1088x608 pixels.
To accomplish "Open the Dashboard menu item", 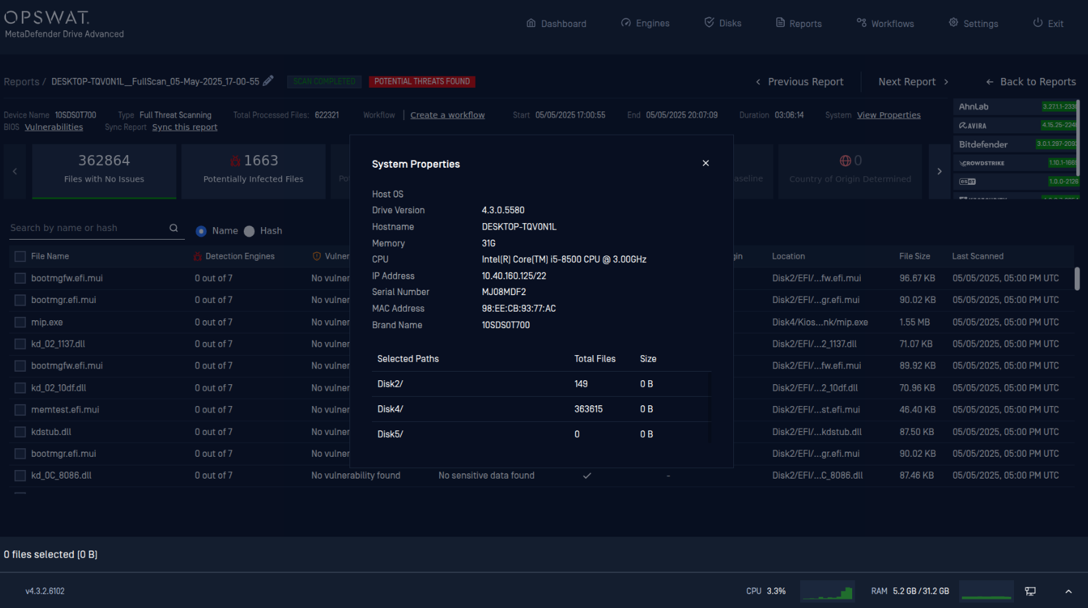I will pos(556,23).
